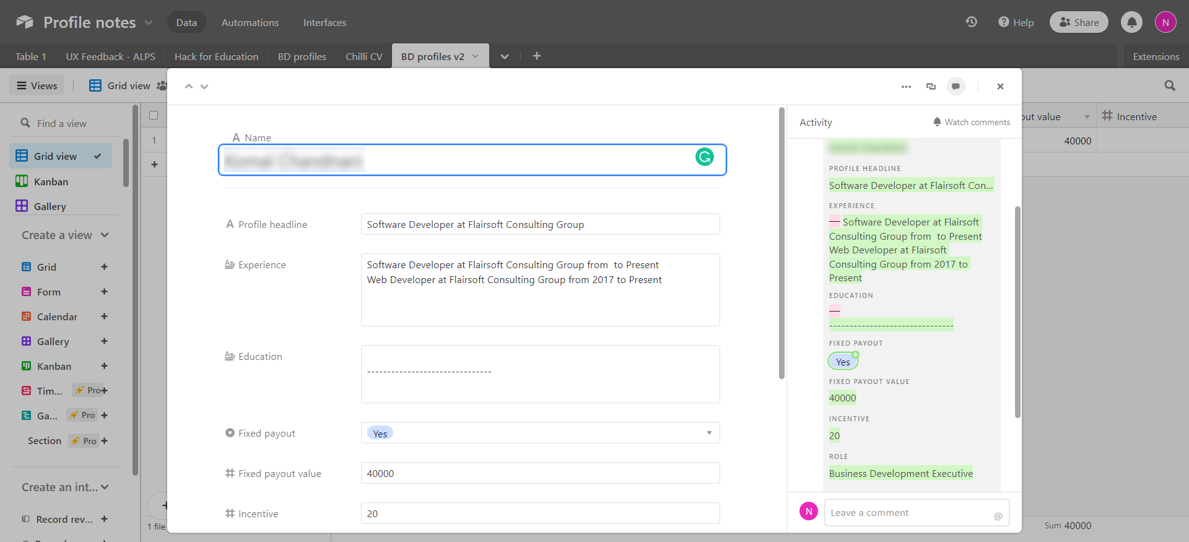Edit the Fixed payout value field
Image resolution: width=1189 pixels, height=542 pixels.
point(540,473)
